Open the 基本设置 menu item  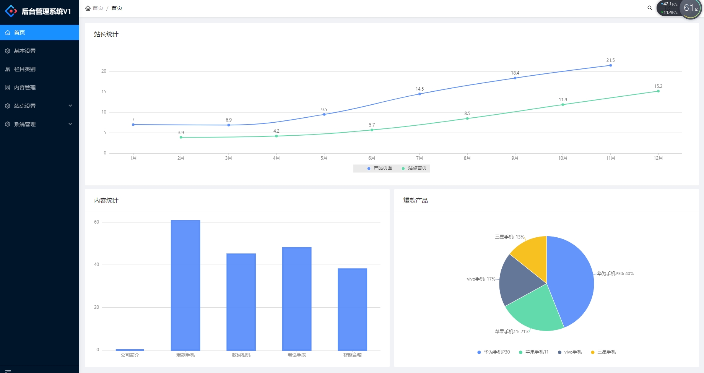coord(39,51)
